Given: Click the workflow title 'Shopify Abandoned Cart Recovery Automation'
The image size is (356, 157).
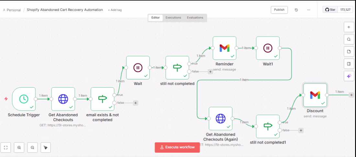Looking at the screenshot, I should pos(65,10).
